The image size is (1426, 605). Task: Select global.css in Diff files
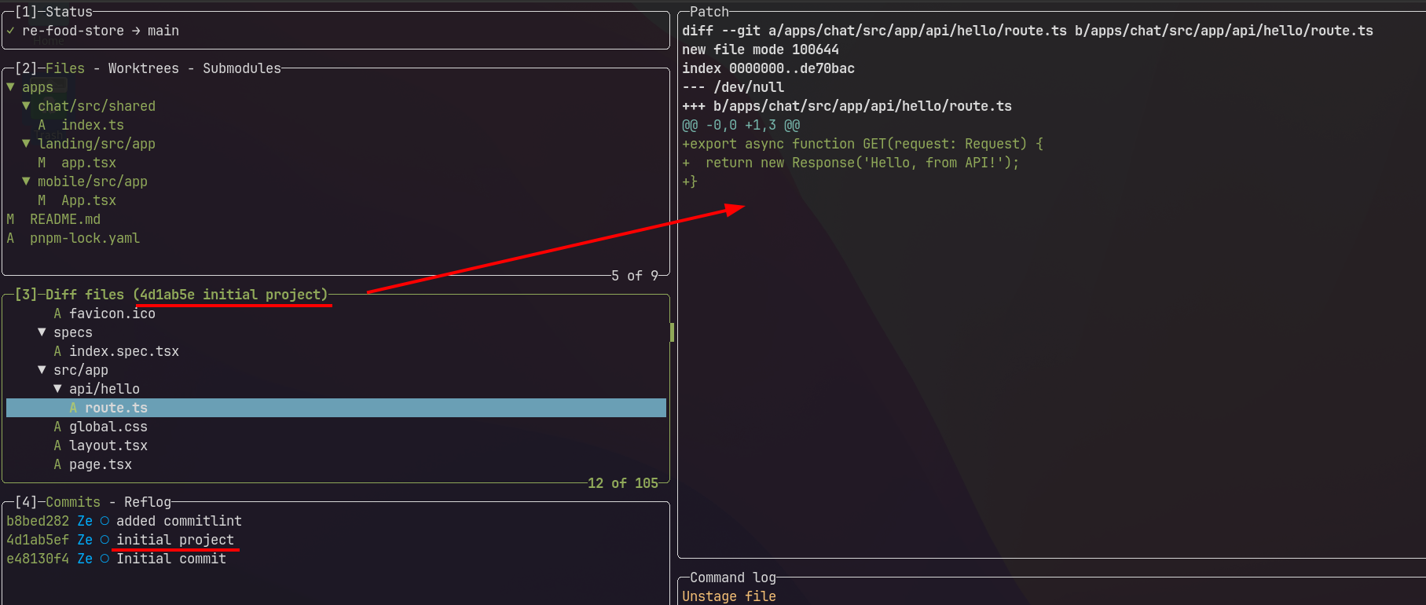(x=108, y=427)
